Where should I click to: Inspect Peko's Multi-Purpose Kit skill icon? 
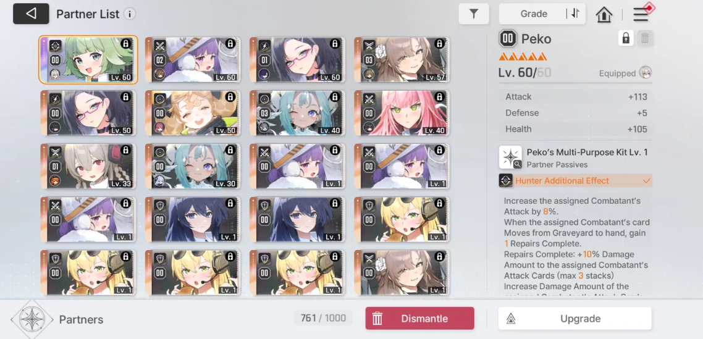pyautogui.click(x=510, y=157)
